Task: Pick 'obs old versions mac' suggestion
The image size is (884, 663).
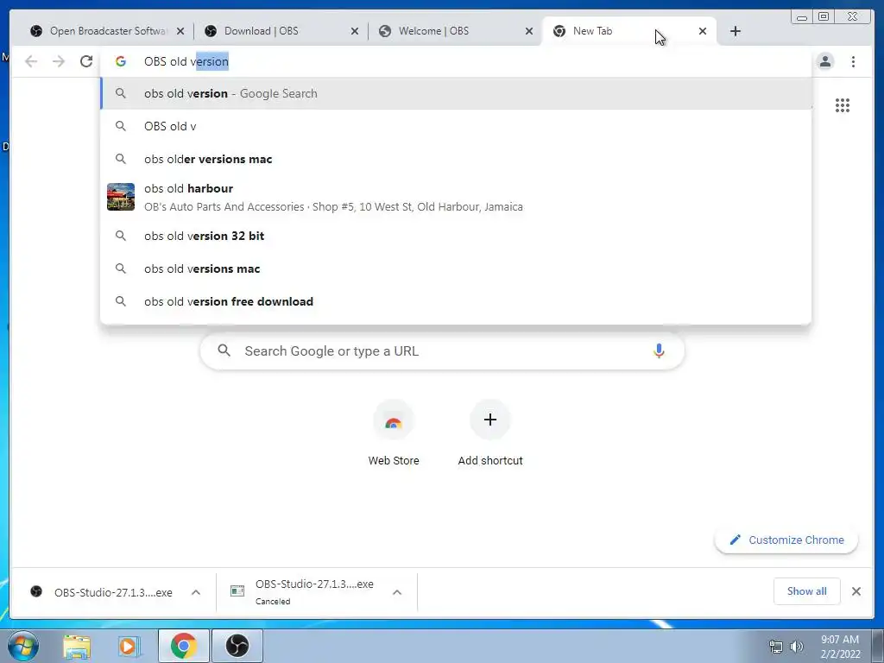Action: [456, 268]
